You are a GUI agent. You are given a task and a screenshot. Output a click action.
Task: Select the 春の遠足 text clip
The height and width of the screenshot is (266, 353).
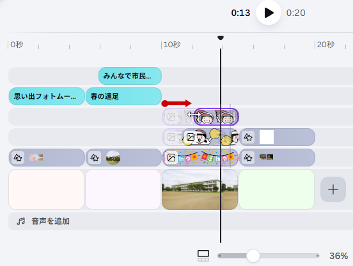[123, 96]
